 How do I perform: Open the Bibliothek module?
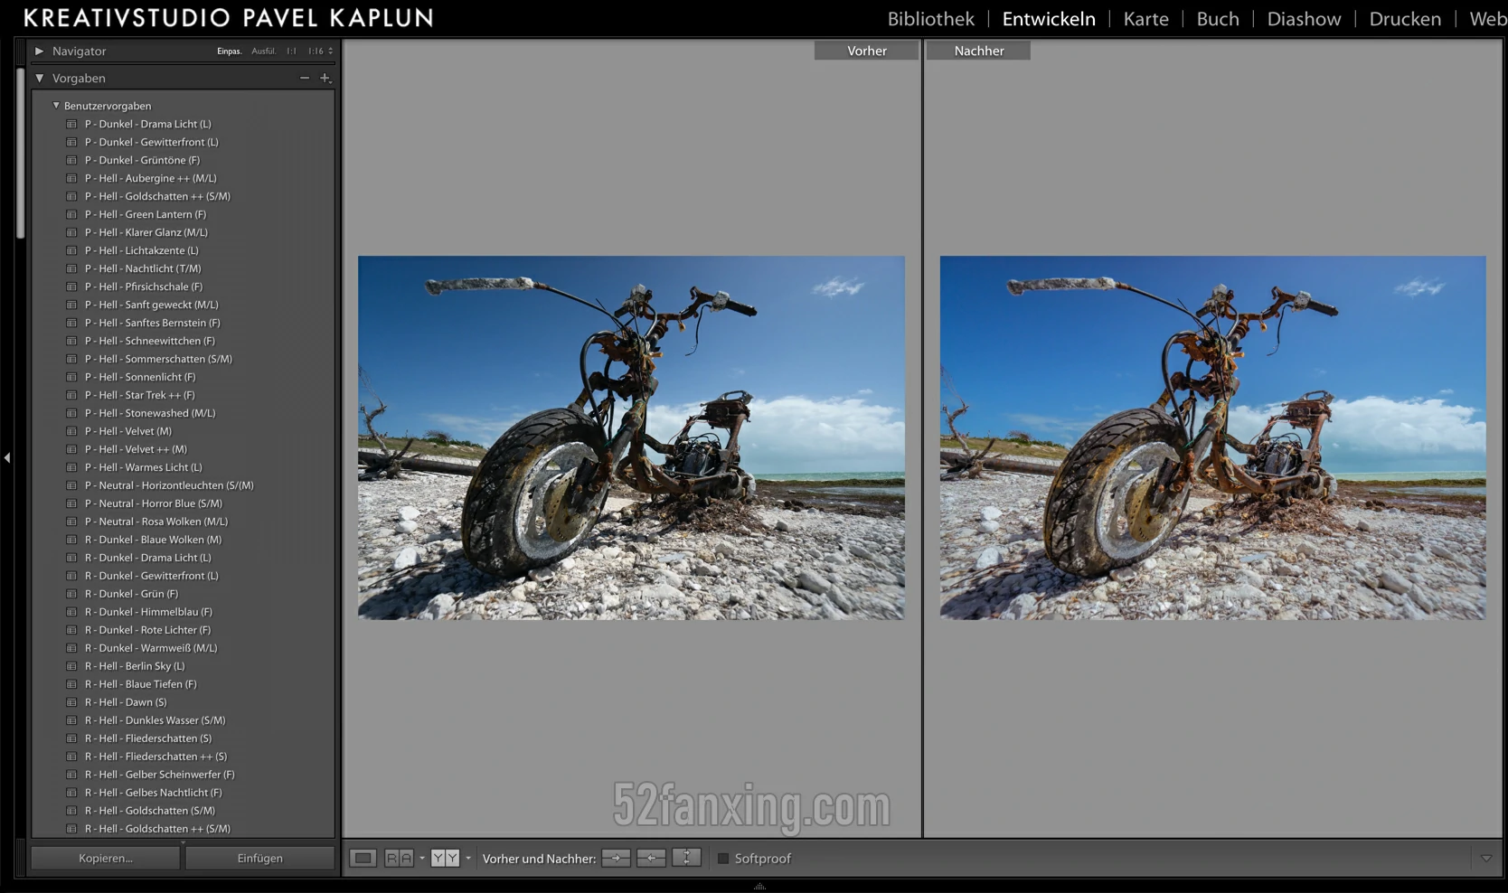pos(930,19)
